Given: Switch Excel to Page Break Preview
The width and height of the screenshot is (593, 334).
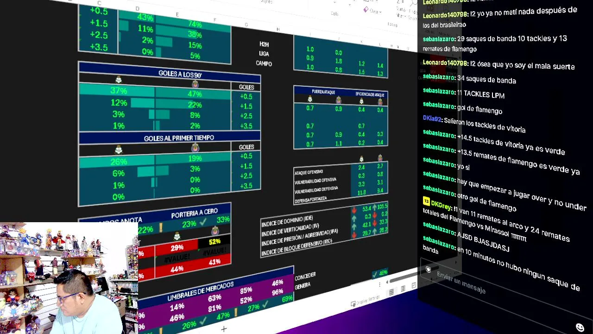Looking at the screenshot, I should [x=413, y=286].
